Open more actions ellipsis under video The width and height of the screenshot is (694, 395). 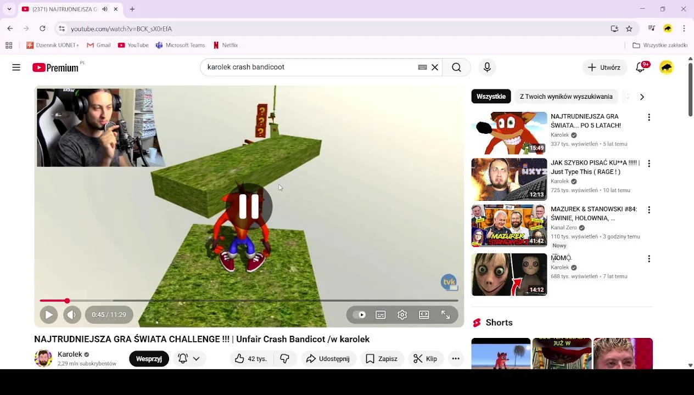click(x=456, y=359)
